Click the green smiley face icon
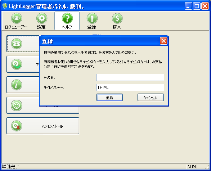Image resolution: width=211 pixels, height=171 pixels. pos(17,105)
